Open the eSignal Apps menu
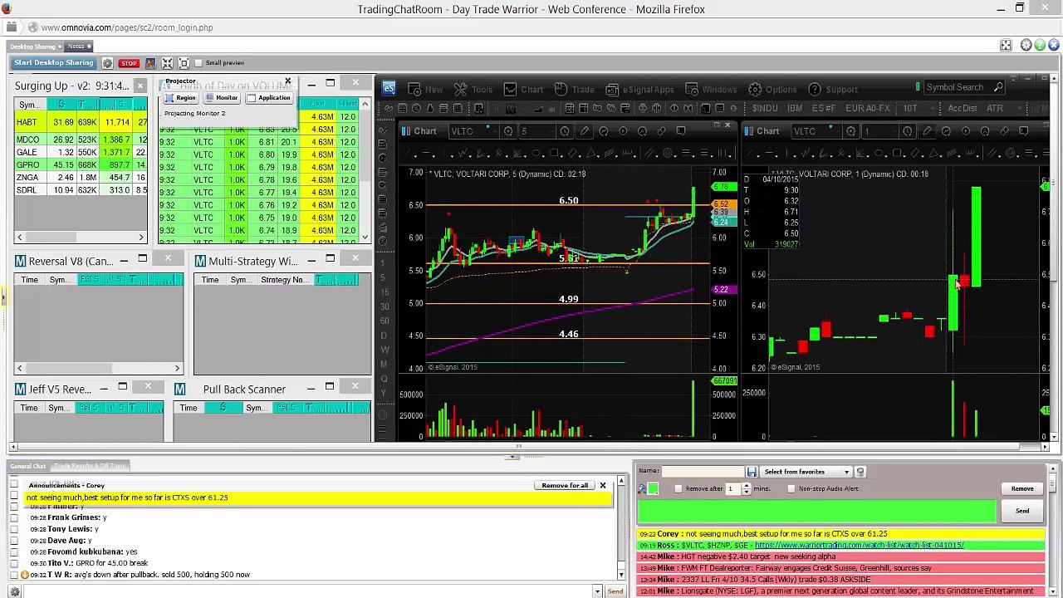This screenshot has height=598, width=1063. (x=639, y=89)
